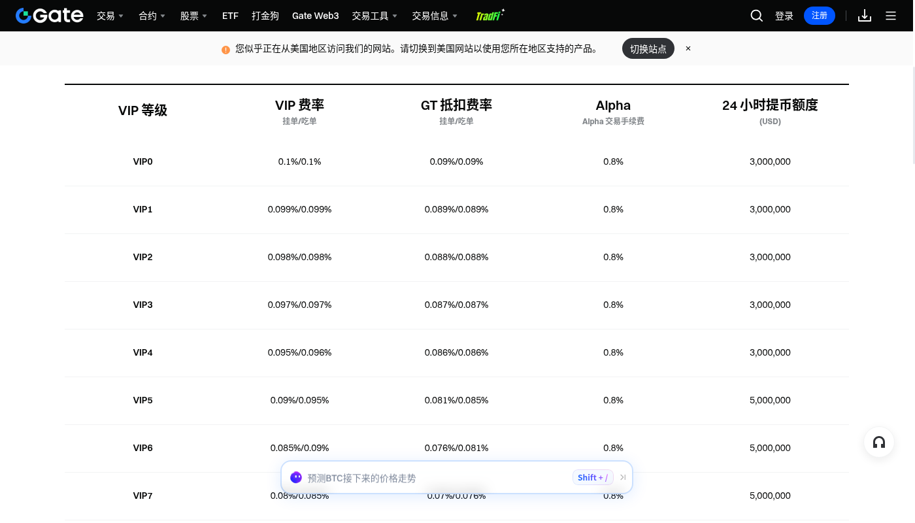
Task: Select the VIP2 level cell
Action: [143, 257]
